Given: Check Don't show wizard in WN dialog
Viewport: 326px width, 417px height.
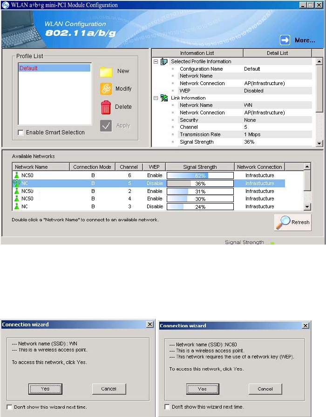Looking at the screenshot, I should tap(10, 407).
